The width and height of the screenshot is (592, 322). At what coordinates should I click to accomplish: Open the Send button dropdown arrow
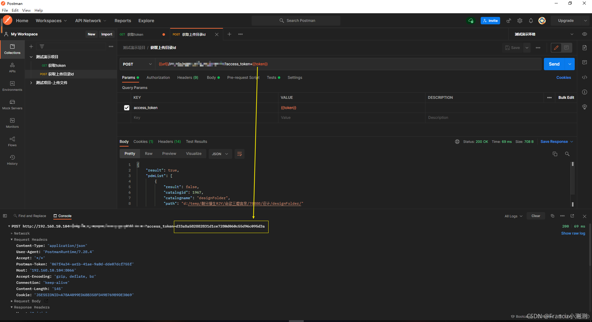pyautogui.click(x=570, y=64)
